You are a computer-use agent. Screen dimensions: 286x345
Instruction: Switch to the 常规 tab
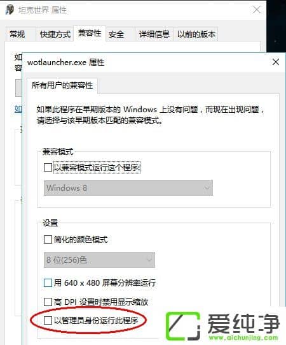[18, 34]
